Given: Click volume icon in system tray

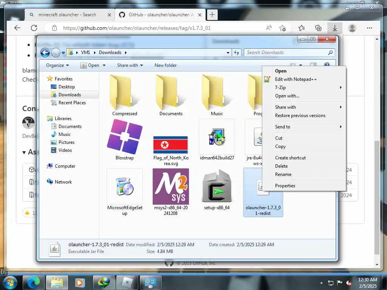Looking at the screenshot, I should 349,283.
